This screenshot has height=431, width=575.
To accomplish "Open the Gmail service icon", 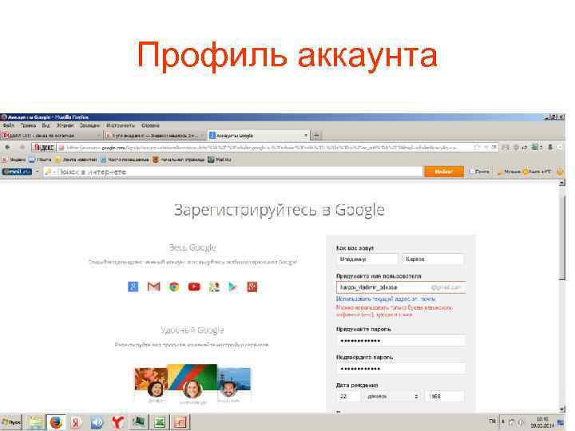I will tap(153, 287).
